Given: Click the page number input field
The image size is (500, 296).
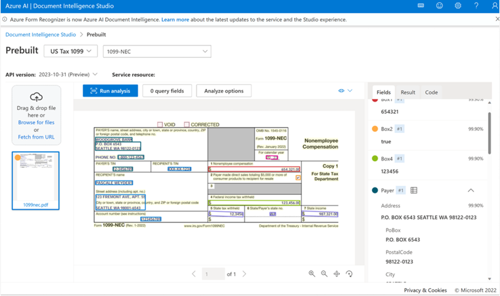Looking at the screenshot, I should tap(213, 274).
